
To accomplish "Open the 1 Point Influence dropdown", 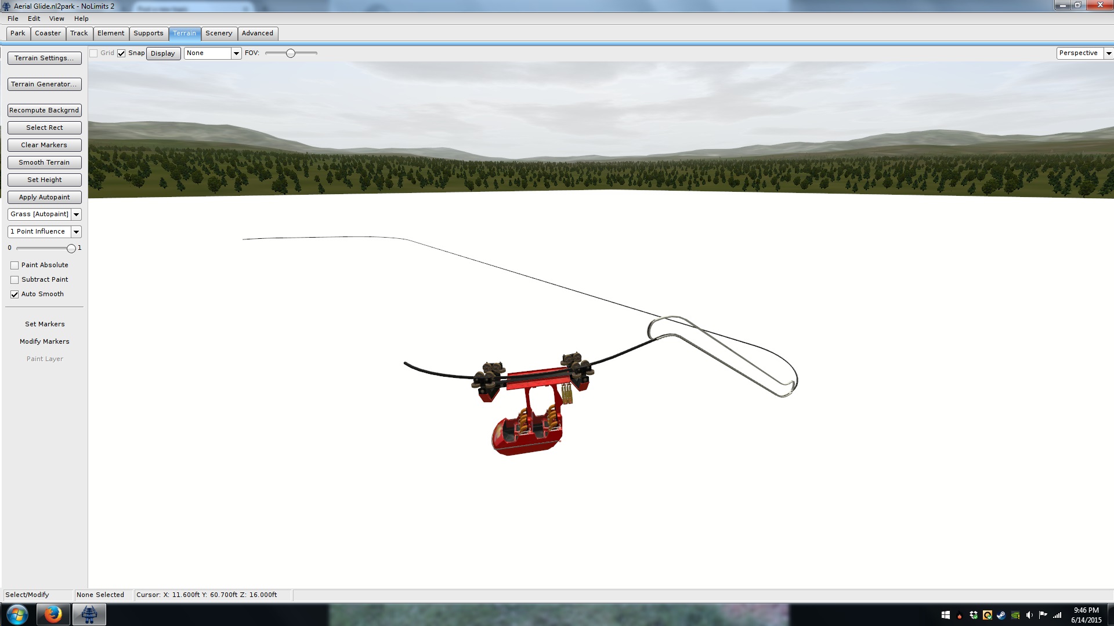I will pyautogui.click(x=76, y=232).
